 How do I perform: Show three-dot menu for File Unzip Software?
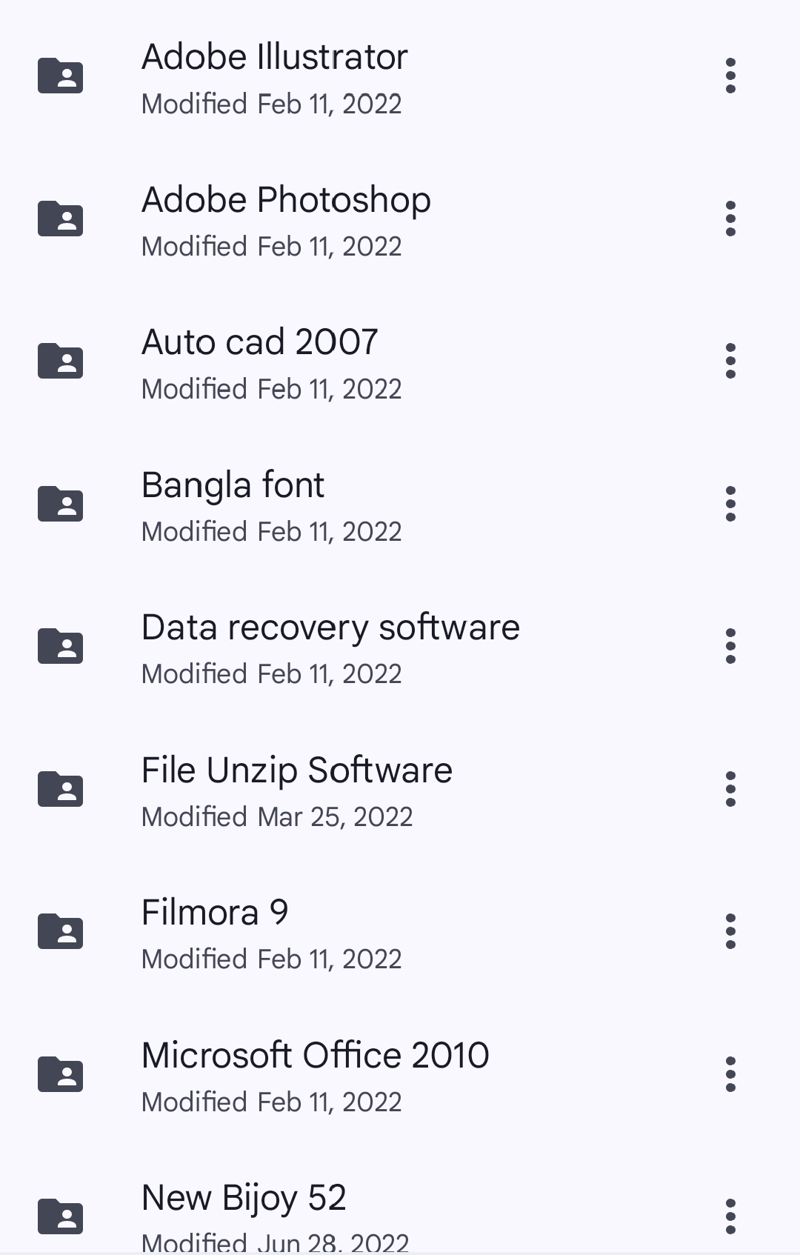(x=730, y=789)
